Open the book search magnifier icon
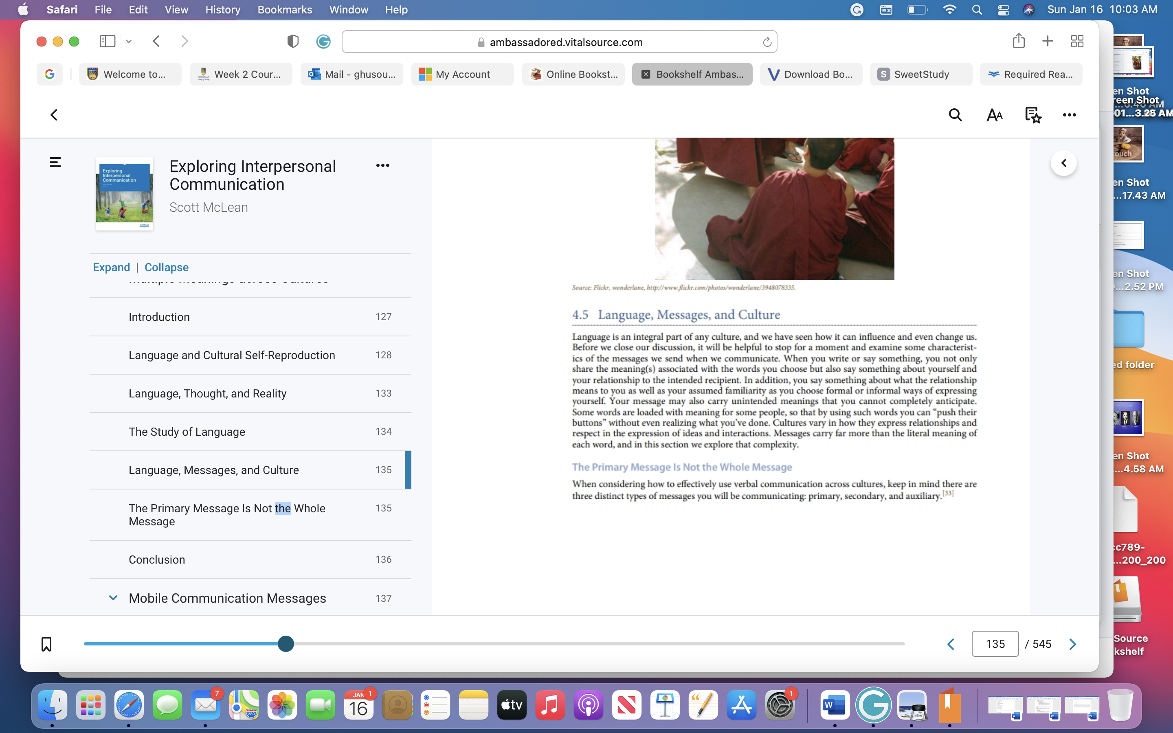The height and width of the screenshot is (733, 1173). [x=955, y=115]
